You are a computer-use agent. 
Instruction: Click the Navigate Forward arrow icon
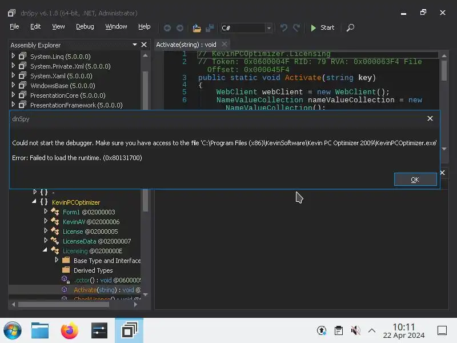coord(180,27)
